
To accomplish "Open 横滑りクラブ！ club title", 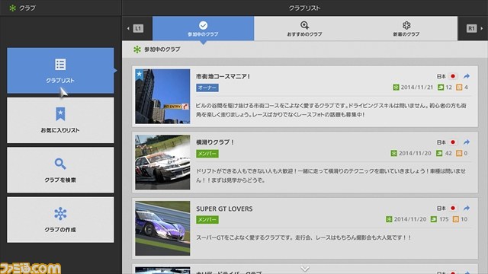I will click(215, 142).
